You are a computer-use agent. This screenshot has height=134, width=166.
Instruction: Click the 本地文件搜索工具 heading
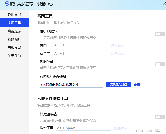point(52,99)
